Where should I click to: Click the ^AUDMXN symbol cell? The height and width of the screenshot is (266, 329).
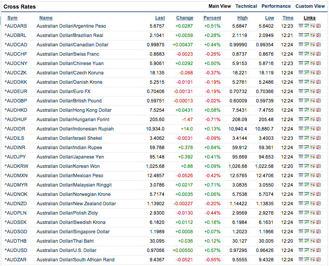click(x=16, y=176)
